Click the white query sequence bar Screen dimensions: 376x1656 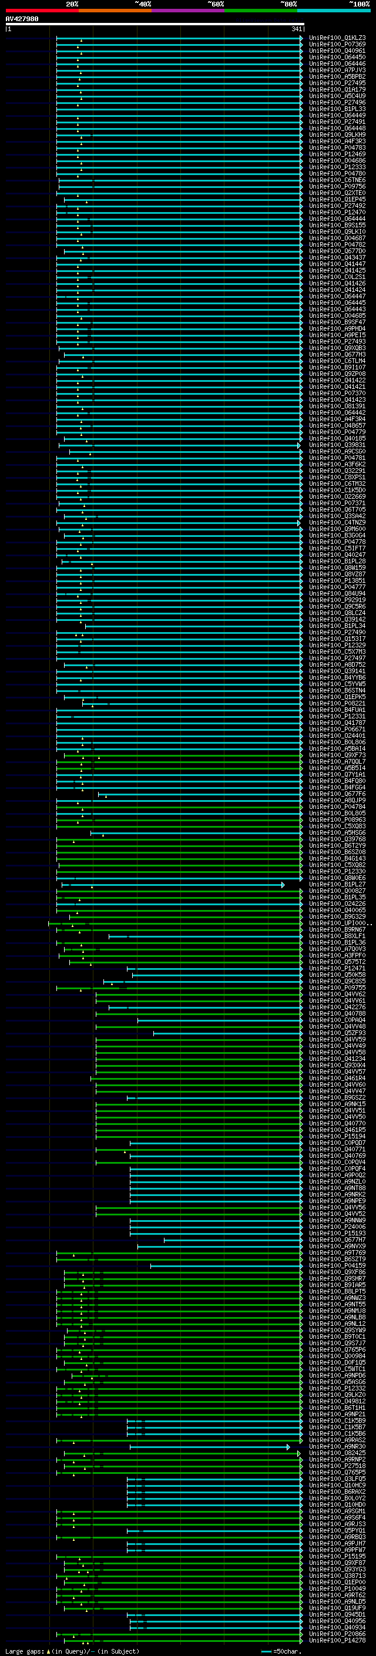click(x=155, y=25)
